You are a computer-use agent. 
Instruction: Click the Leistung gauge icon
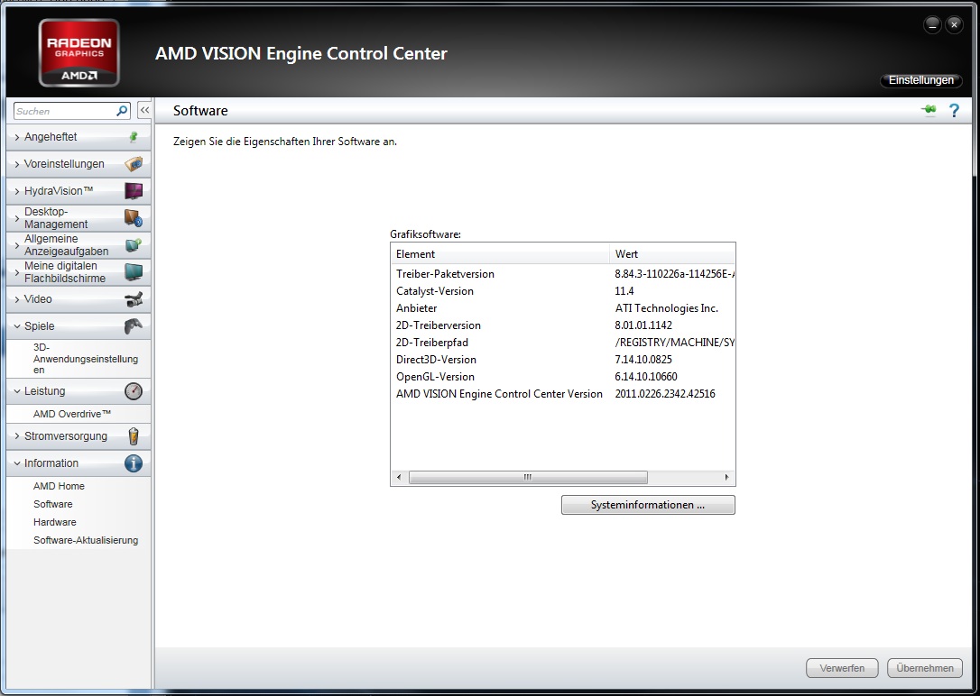click(x=134, y=391)
